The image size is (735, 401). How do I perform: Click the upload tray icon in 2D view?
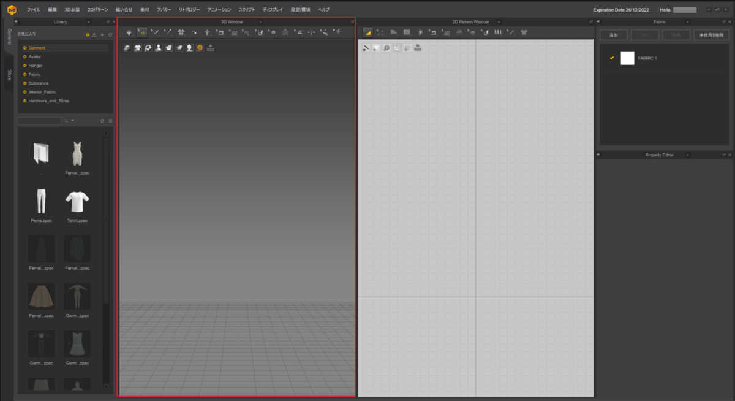(418, 48)
